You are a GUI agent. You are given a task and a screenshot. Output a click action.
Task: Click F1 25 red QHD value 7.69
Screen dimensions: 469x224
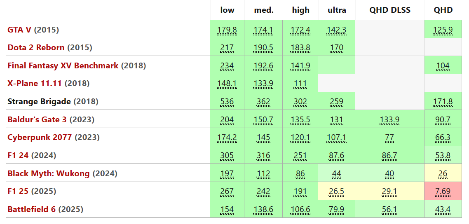(443, 191)
